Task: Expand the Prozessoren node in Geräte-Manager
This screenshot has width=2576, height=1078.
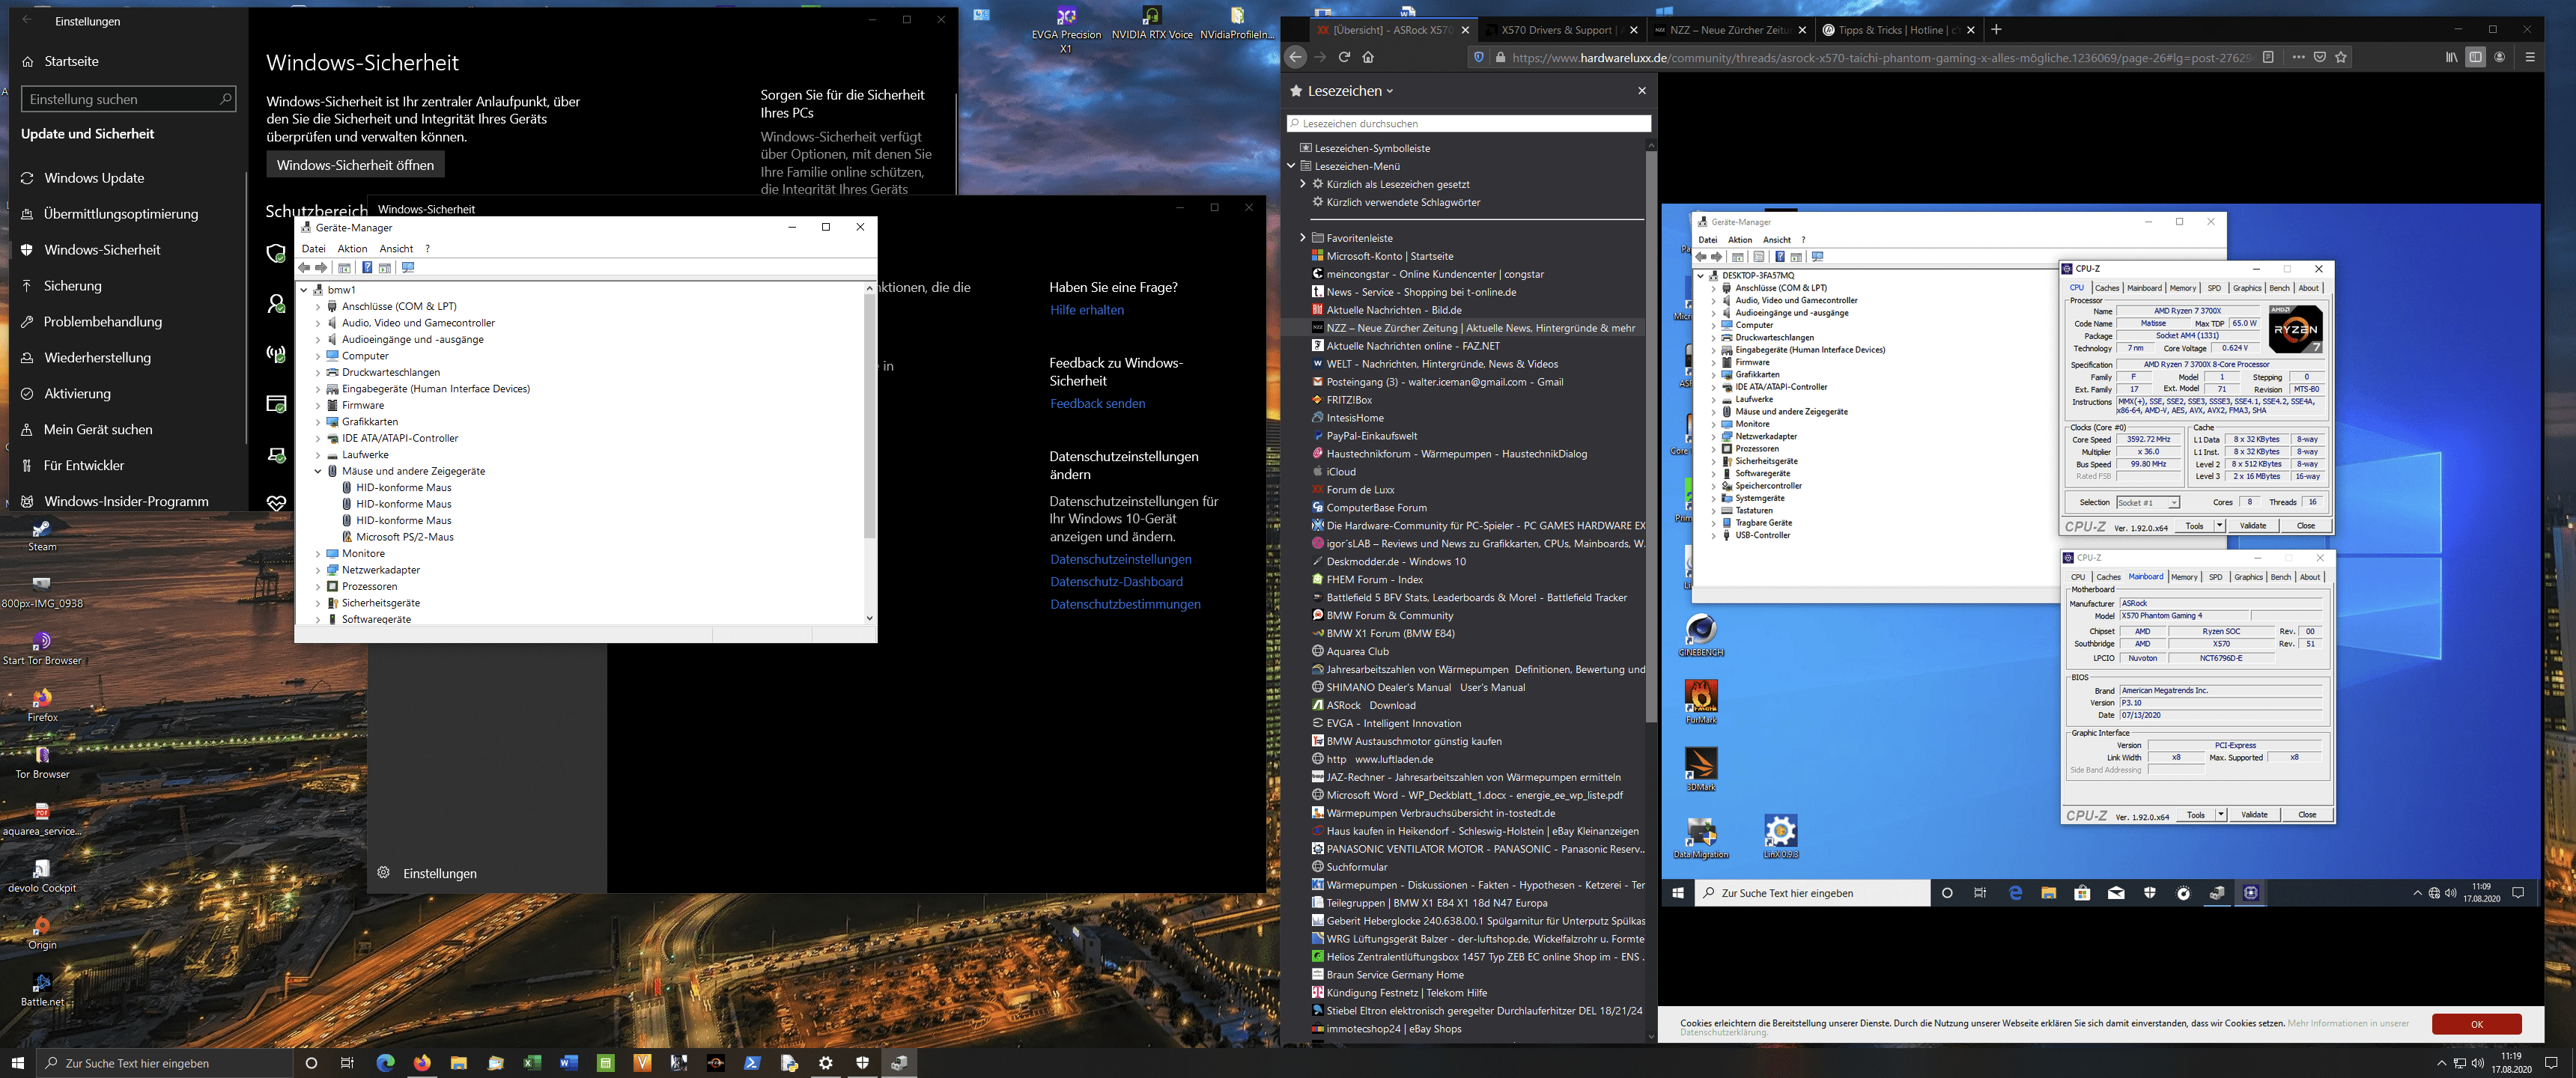Action: click(x=318, y=587)
